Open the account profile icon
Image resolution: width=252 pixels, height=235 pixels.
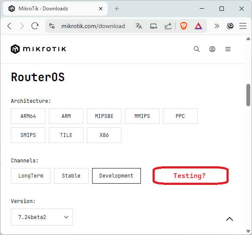(x=212, y=49)
